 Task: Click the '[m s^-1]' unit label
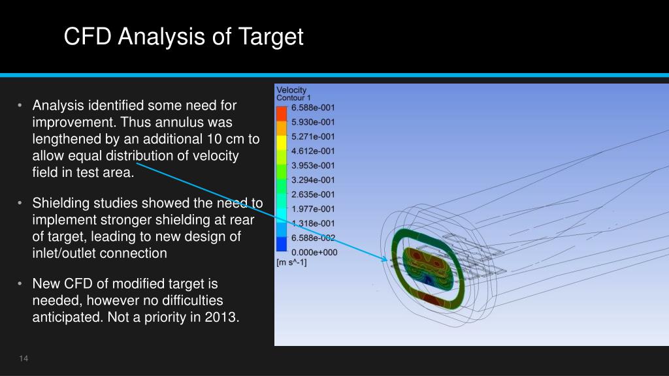tap(291, 262)
